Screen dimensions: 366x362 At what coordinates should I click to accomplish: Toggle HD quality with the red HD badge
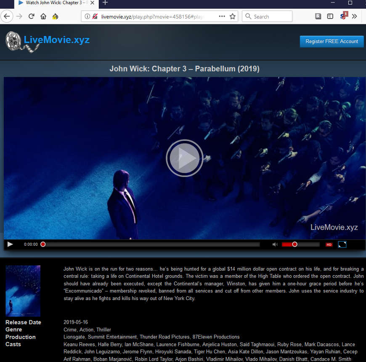click(x=329, y=244)
